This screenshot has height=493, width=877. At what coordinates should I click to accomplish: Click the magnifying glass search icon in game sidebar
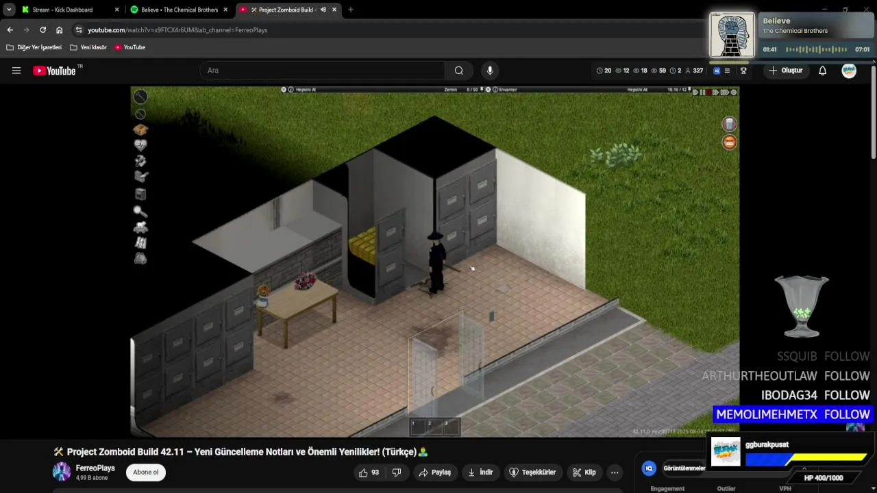140,212
